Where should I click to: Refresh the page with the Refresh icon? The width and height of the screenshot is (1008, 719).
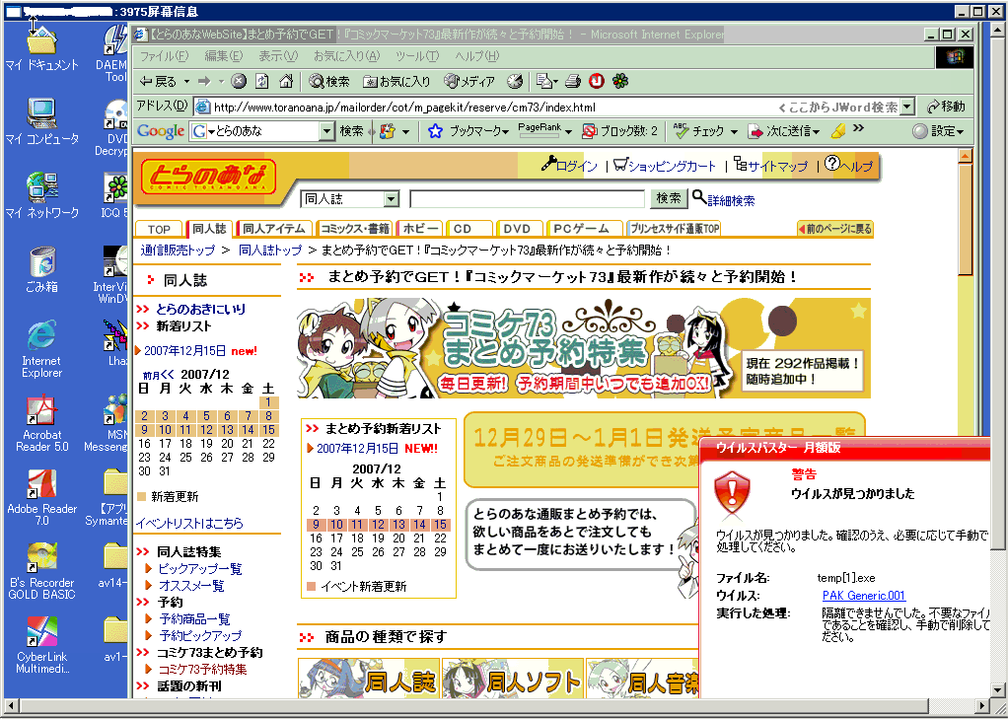click(261, 82)
